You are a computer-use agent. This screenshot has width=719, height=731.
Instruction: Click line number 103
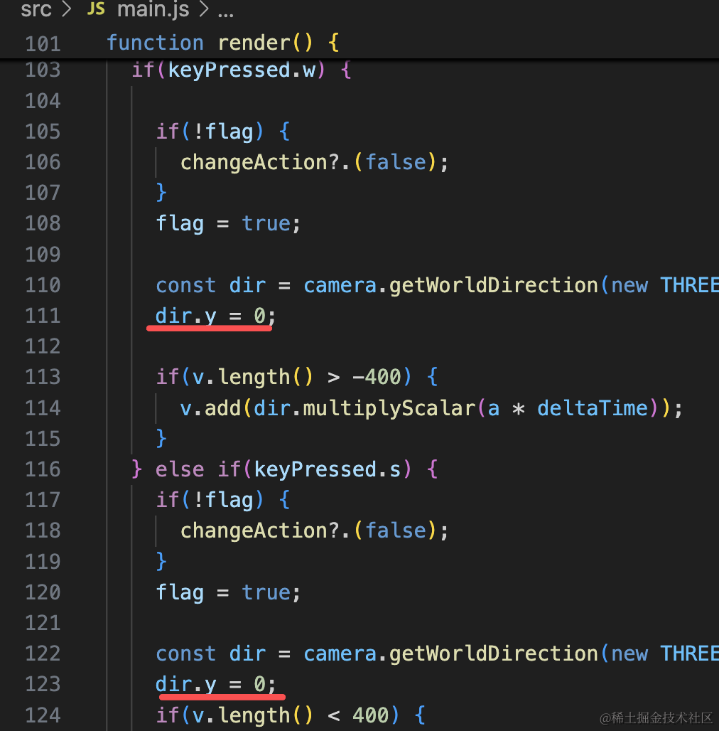(x=43, y=70)
